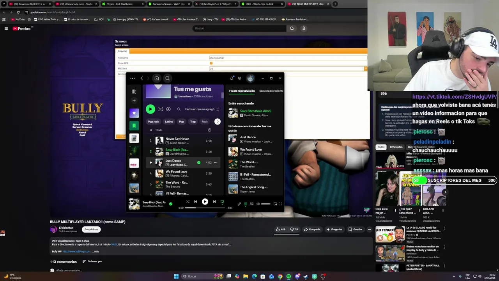Switch to zEkO - Watch clips on Kick tab

(x=261, y=4)
